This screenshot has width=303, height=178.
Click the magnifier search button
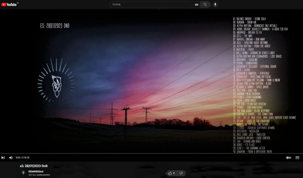pyautogui.click(x=205, y=5)
